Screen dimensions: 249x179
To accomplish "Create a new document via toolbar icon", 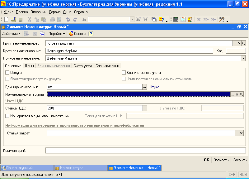I will coord(6,19).
